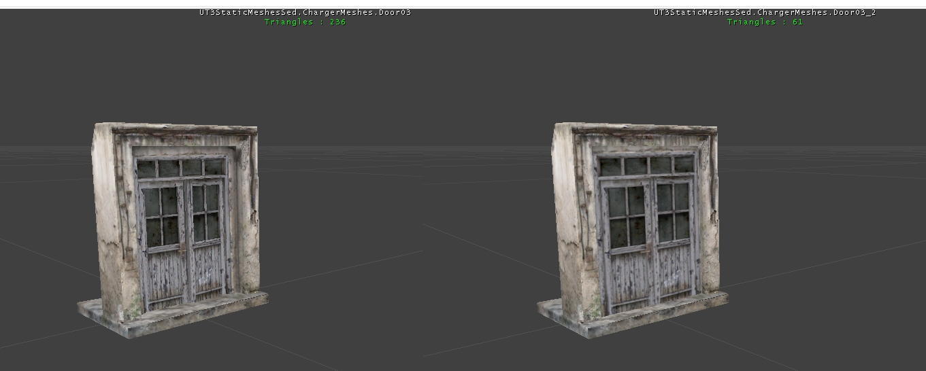
Task: Click the Door03 mesh name label
Action: [305, 12]
